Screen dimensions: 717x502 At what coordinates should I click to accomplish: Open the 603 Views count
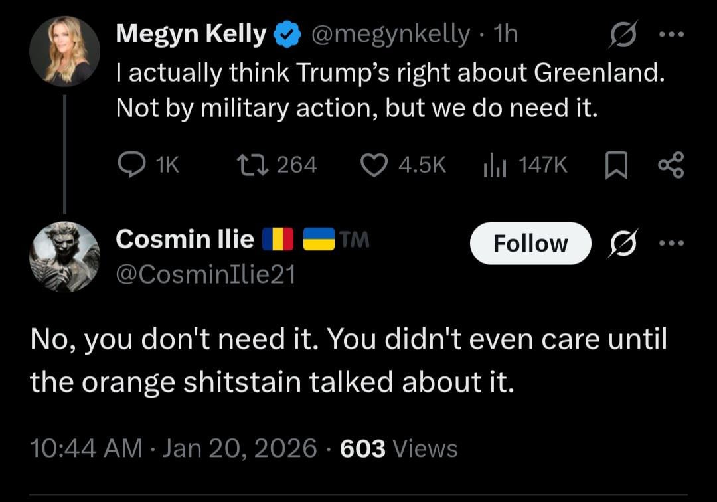click(398, 448)
